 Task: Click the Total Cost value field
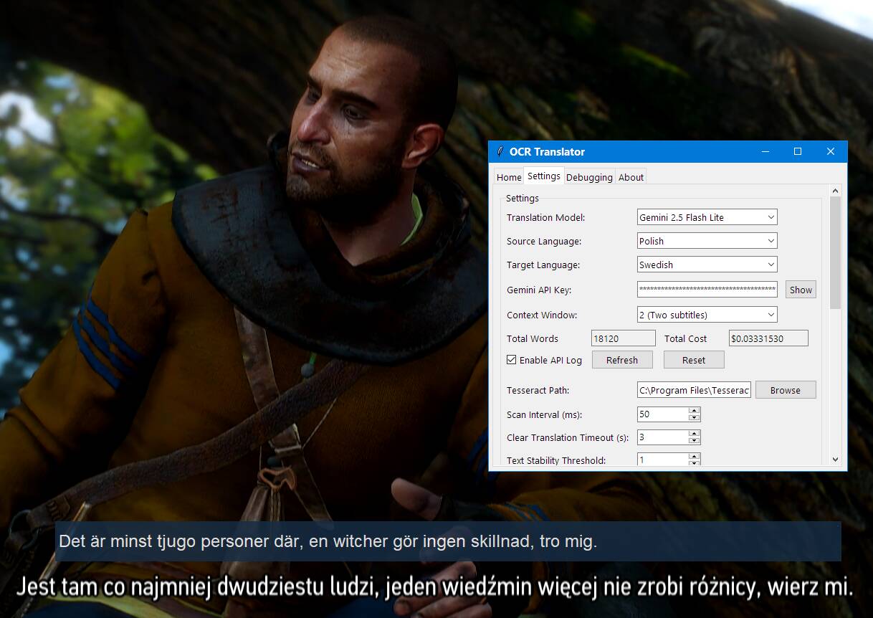tap(768, 338)
